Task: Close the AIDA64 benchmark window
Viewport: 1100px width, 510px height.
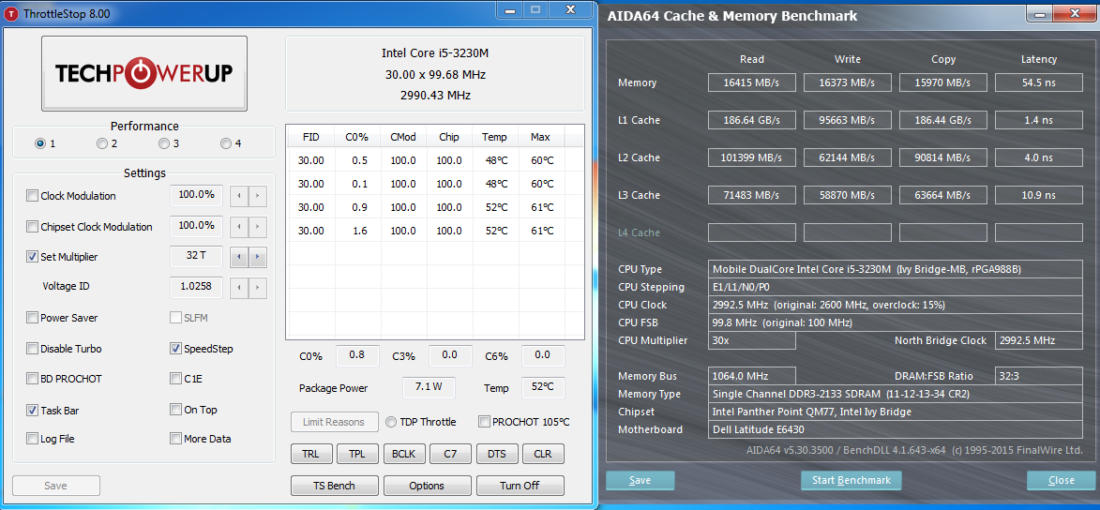Action: tap(1062, 481)
